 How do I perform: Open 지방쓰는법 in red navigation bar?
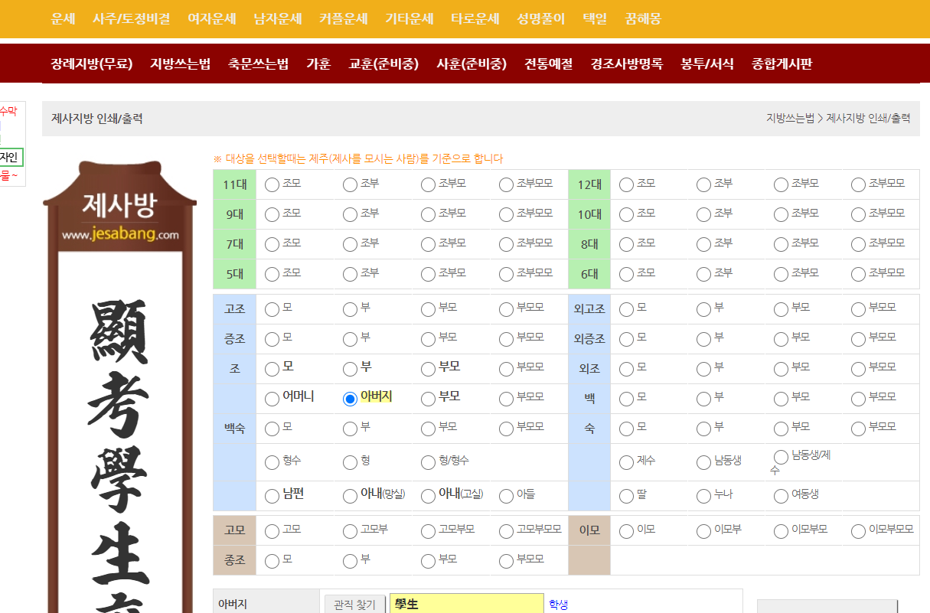180,64
